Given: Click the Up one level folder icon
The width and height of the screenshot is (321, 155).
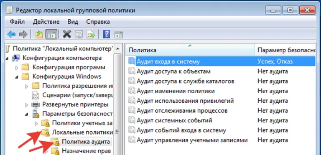Looking at the screenshot, I should pyautogui.click(x=39, y=34).
